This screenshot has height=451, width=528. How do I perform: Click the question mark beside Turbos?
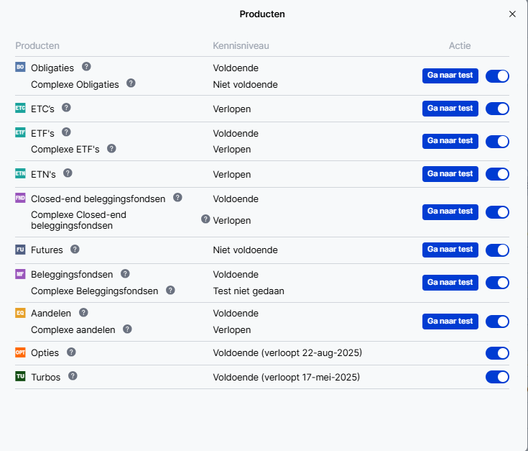[73, 375]
